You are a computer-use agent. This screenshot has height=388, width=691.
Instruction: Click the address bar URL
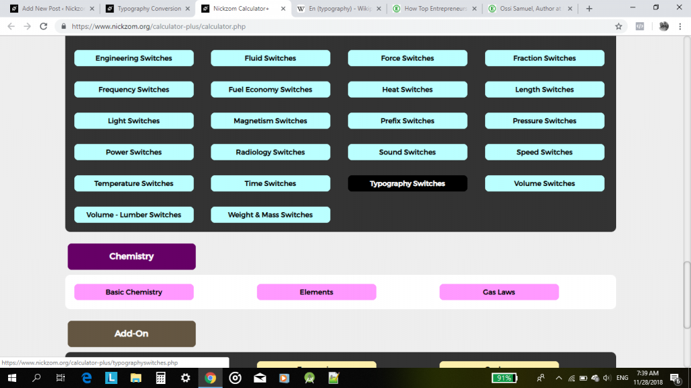(x=159, y=26)
